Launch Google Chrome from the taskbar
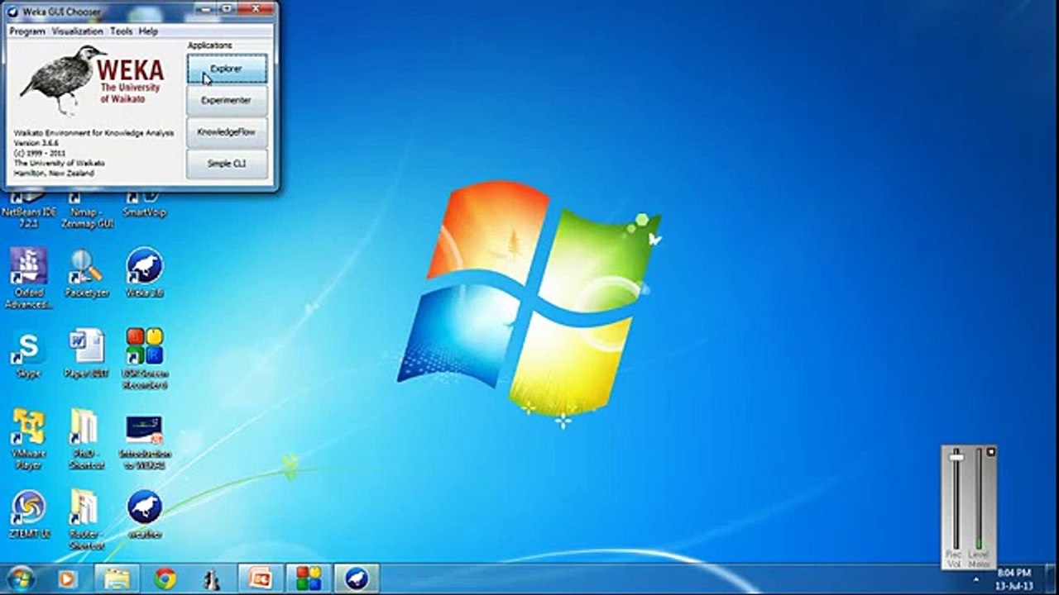The image size is (1059, 595). [165, 578]
